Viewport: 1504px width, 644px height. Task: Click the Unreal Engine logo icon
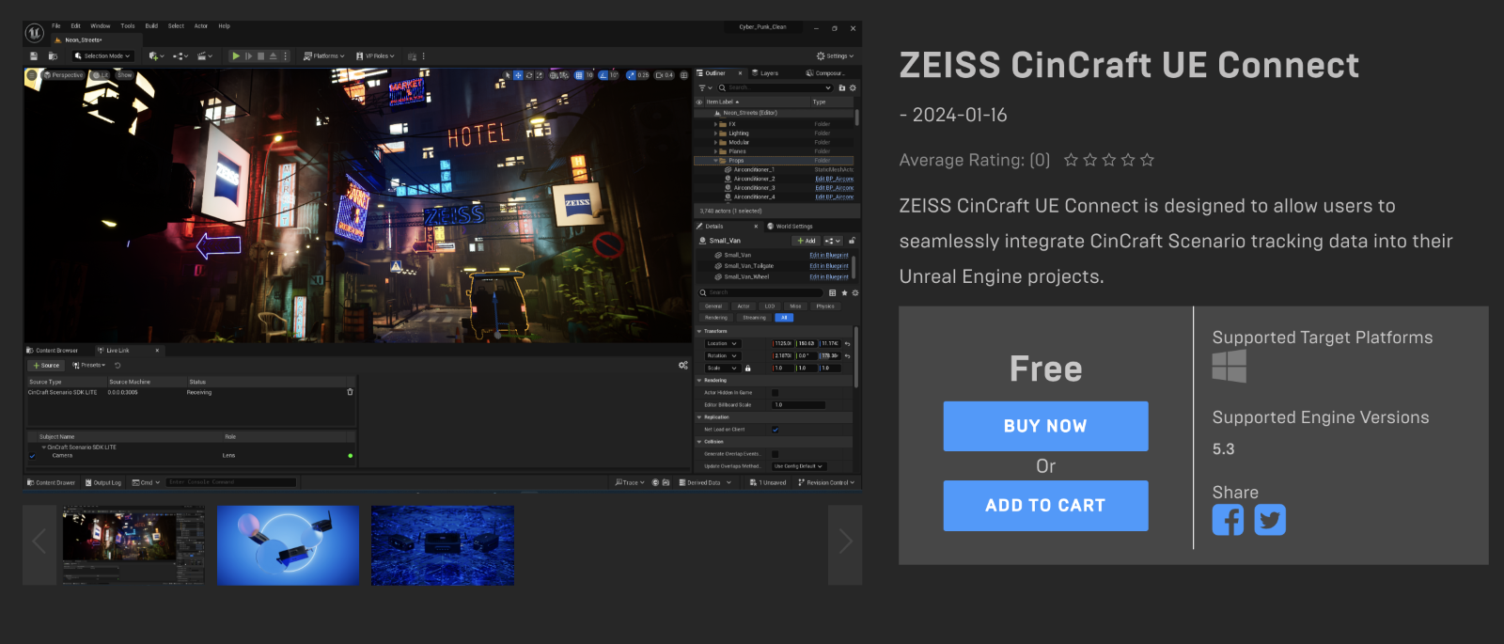coord(35,33)
